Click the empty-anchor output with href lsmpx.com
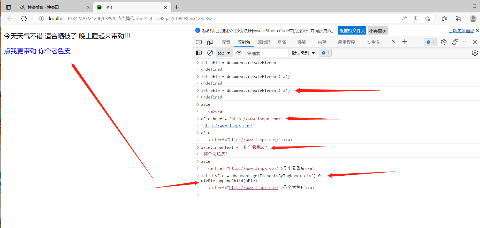480x228 pixels. pyautogui.click(x=250, y=140)
